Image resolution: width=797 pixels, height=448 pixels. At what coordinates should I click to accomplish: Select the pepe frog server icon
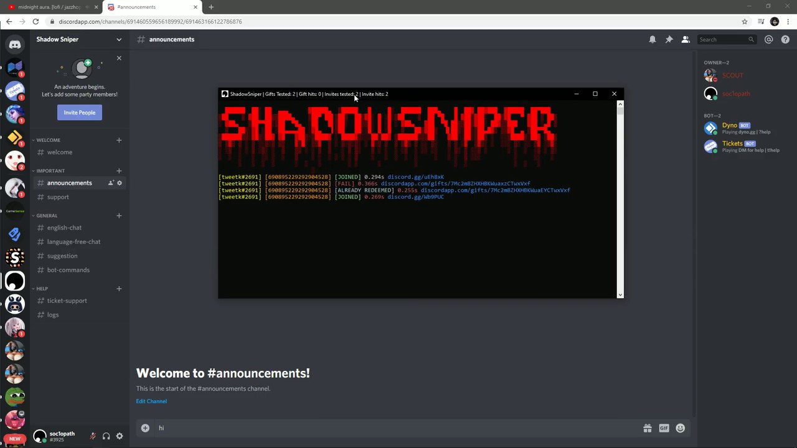click(15, 396)
